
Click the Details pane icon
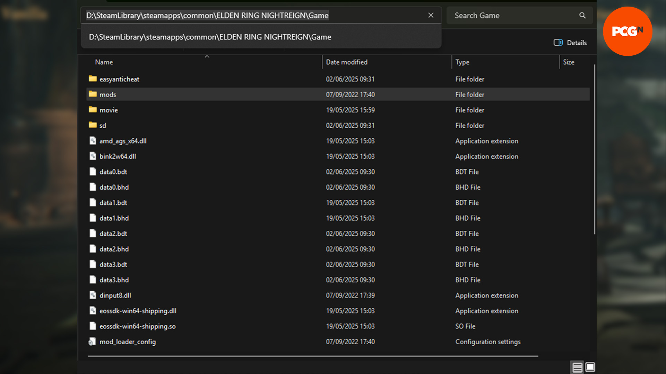tap(558, 43)
